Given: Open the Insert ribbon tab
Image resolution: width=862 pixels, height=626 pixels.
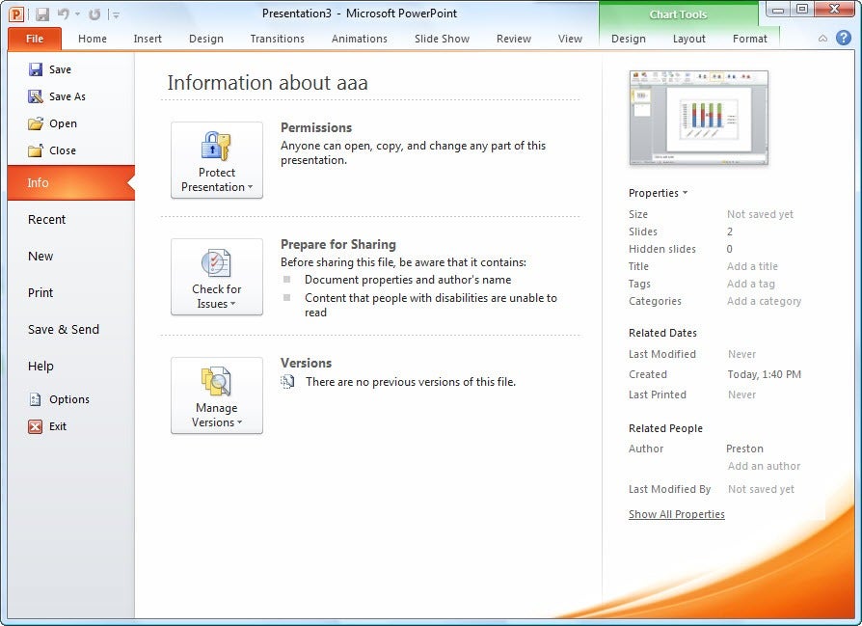Looking at the screenshot, I should tap(148, 39).
